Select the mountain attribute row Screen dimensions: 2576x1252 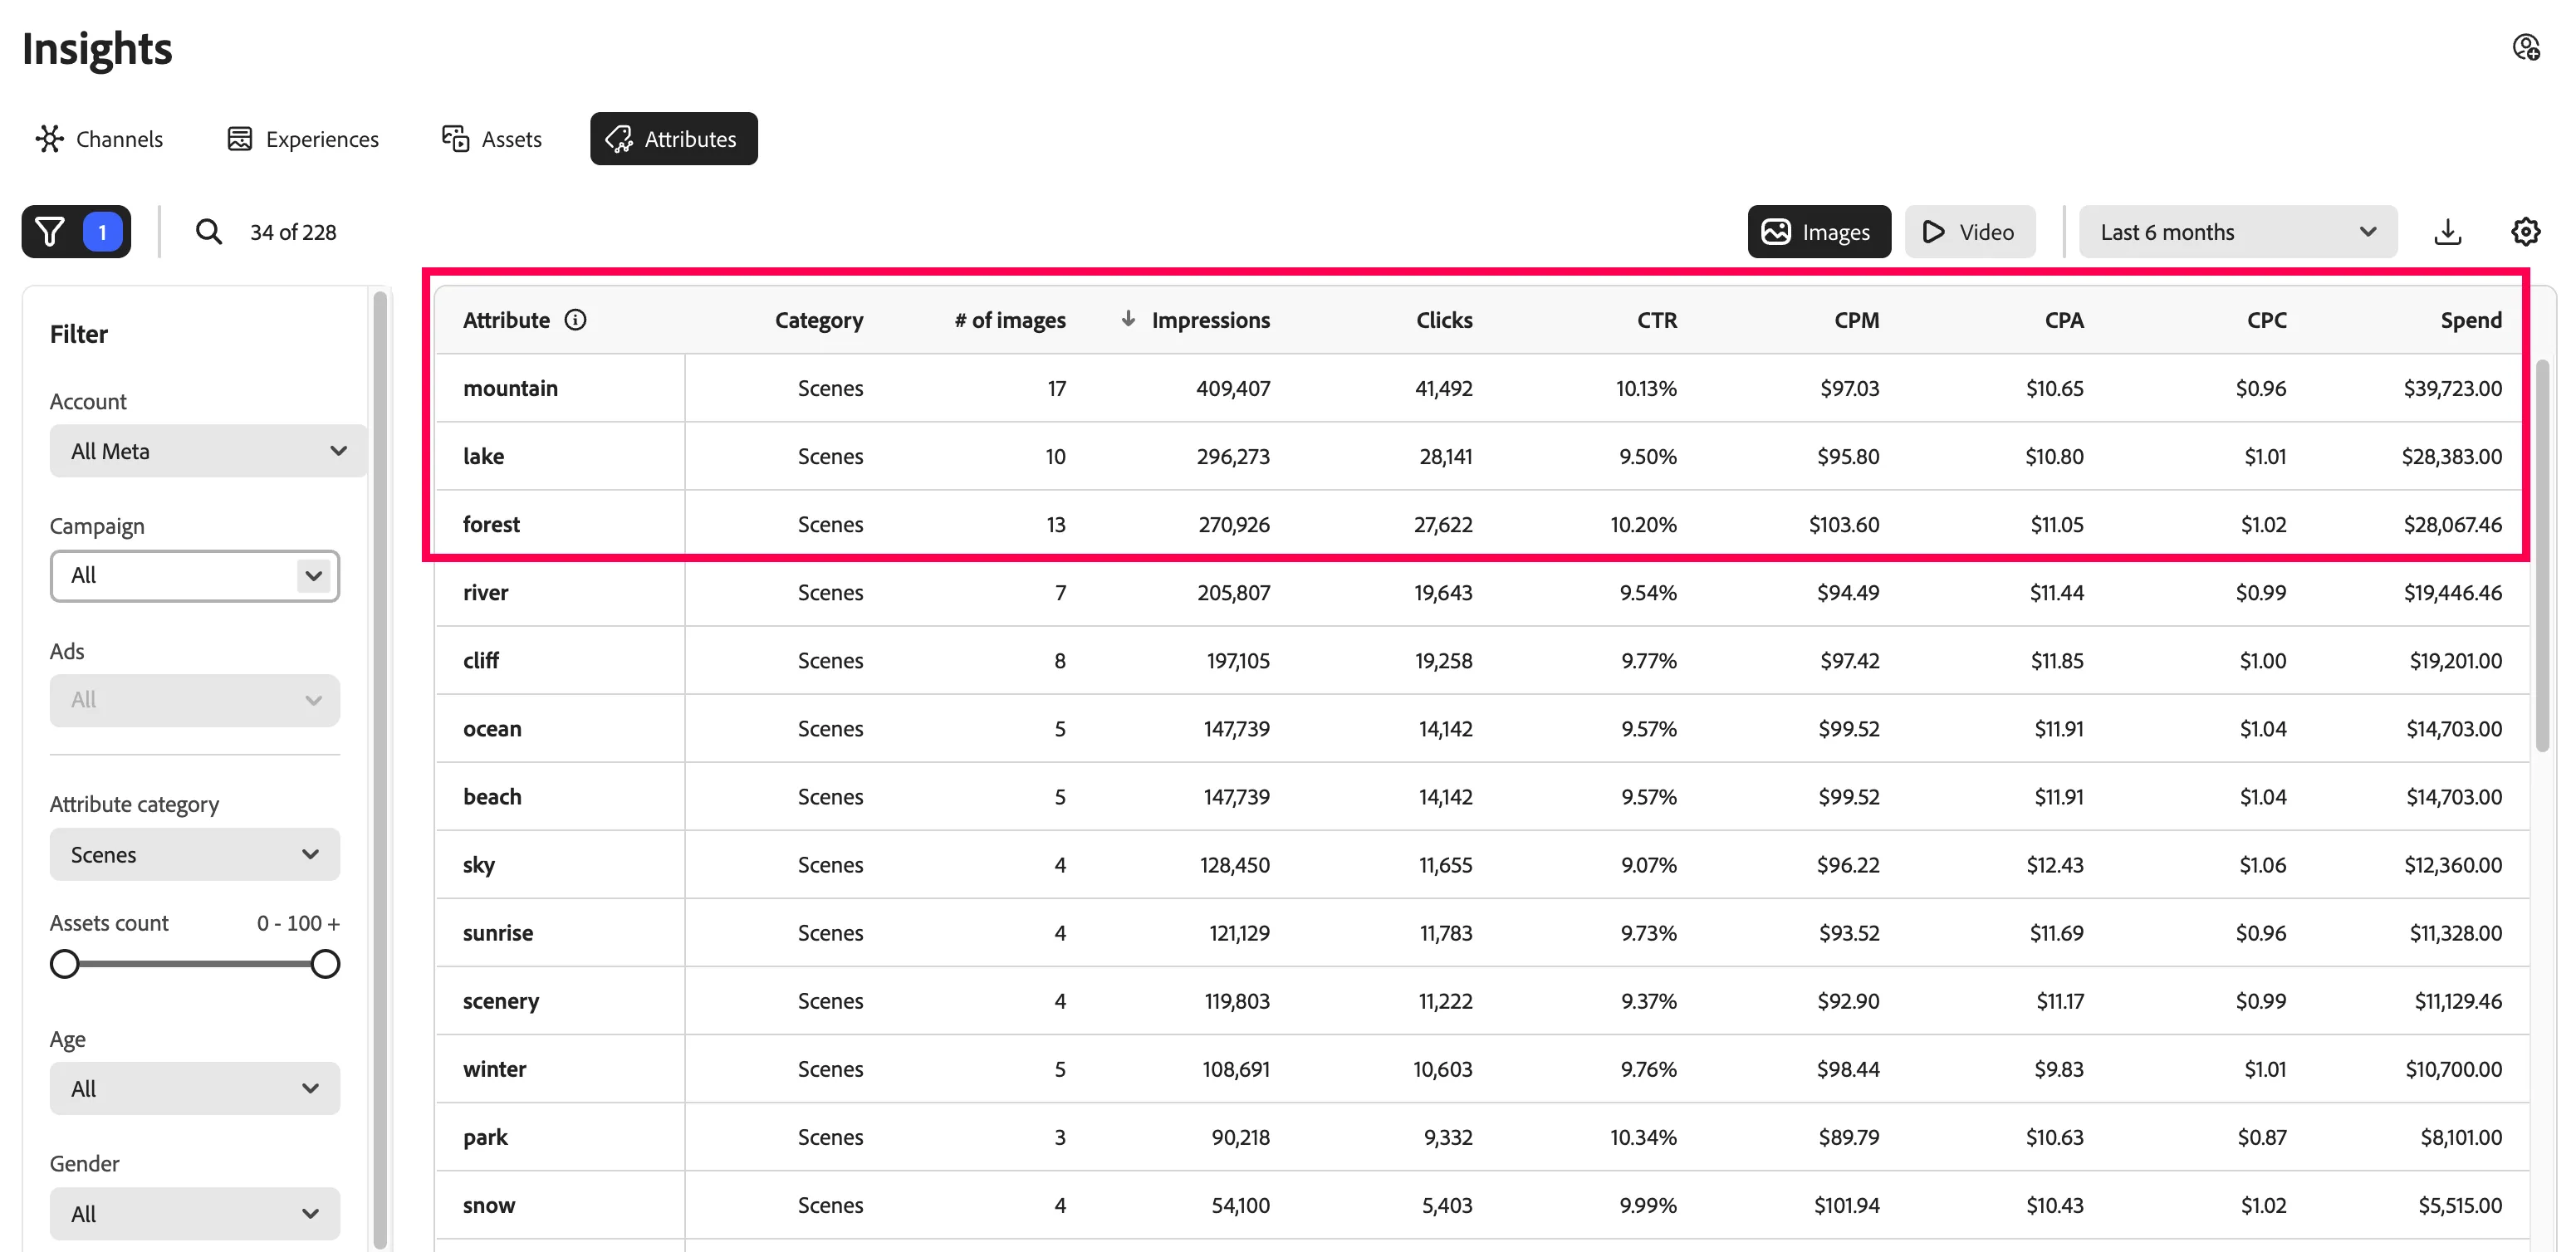[1482, 388]
